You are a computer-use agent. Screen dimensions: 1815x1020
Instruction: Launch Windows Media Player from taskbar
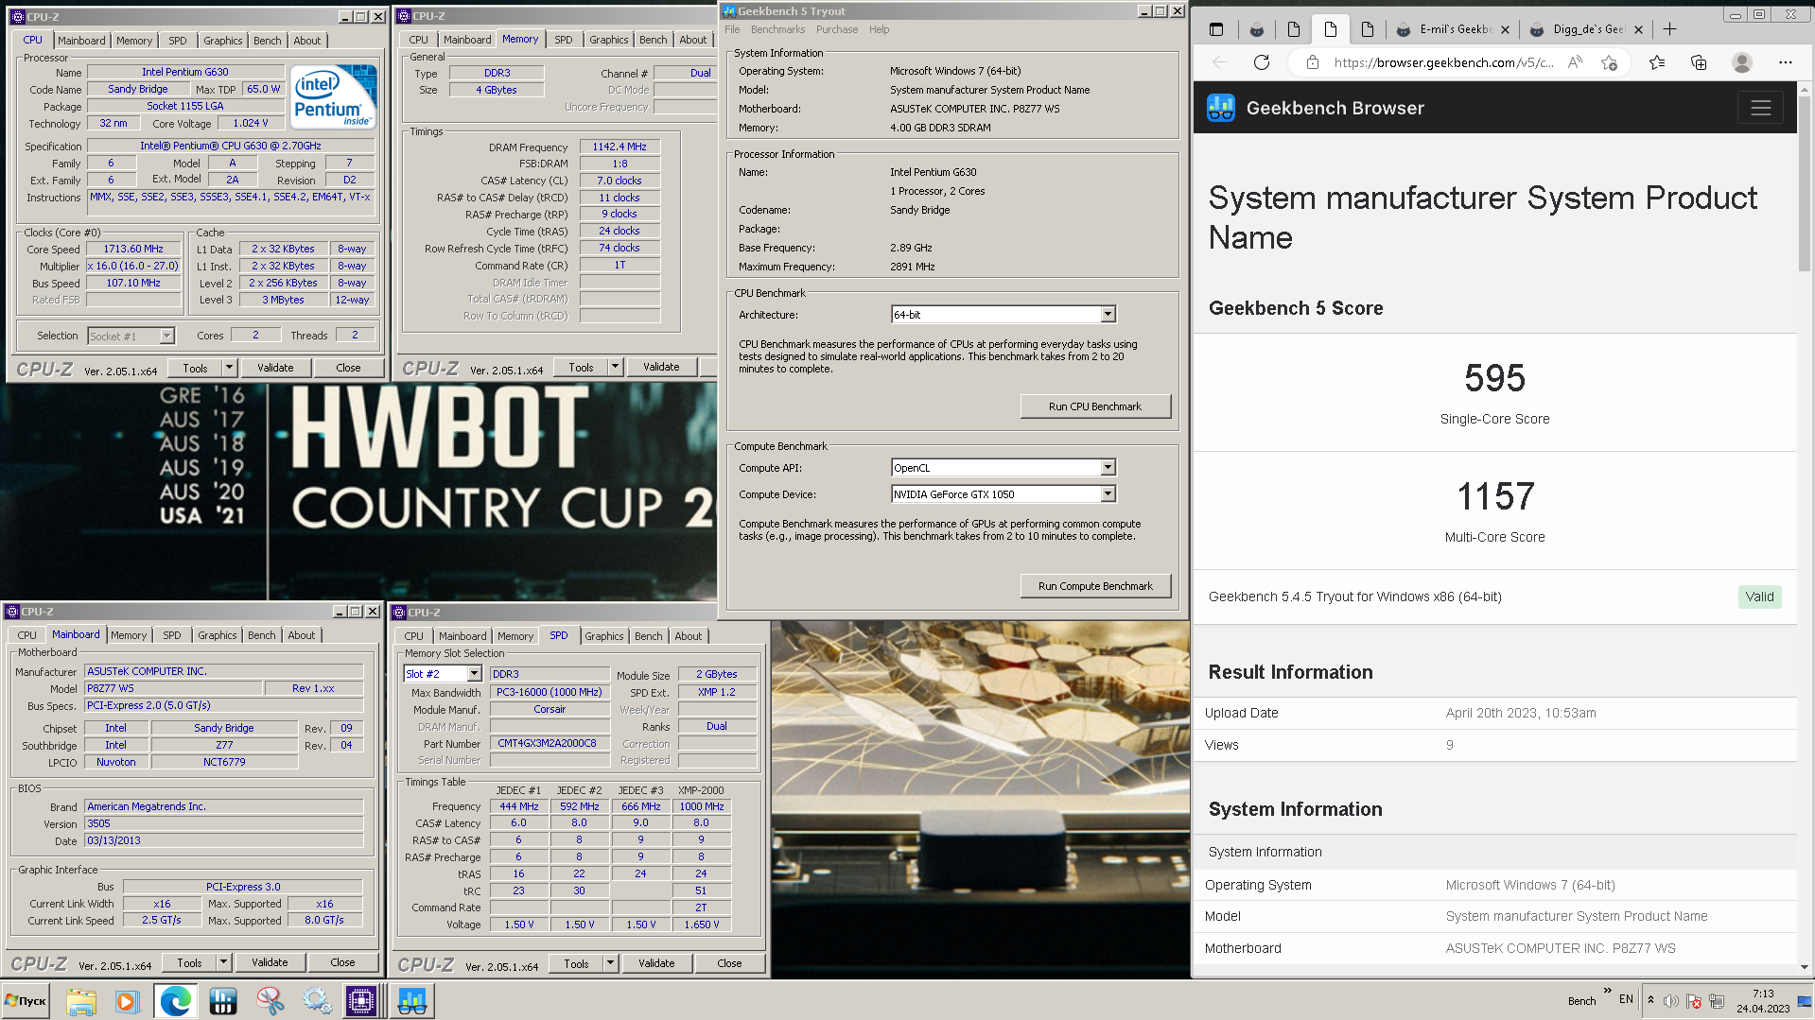pyautogui.click(x=127, y=1001)
